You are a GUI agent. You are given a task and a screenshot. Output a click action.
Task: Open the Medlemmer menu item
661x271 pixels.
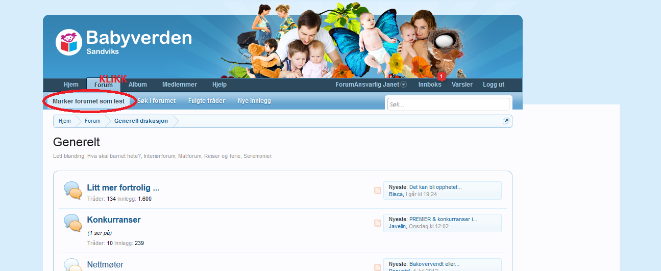click(x=179, y=85)
